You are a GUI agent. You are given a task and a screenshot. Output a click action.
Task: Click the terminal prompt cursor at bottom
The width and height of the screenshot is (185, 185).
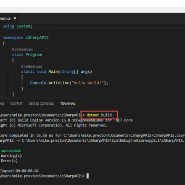(x=87, y=176)
